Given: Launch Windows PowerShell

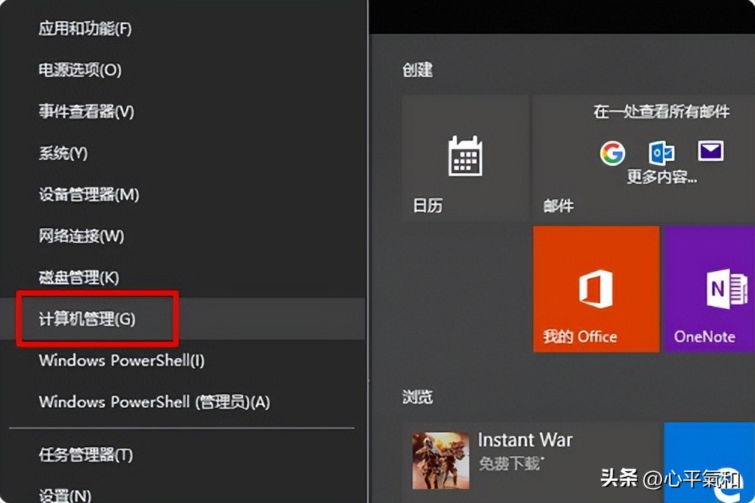Looking at the screenshot, I should click(121, 360).
